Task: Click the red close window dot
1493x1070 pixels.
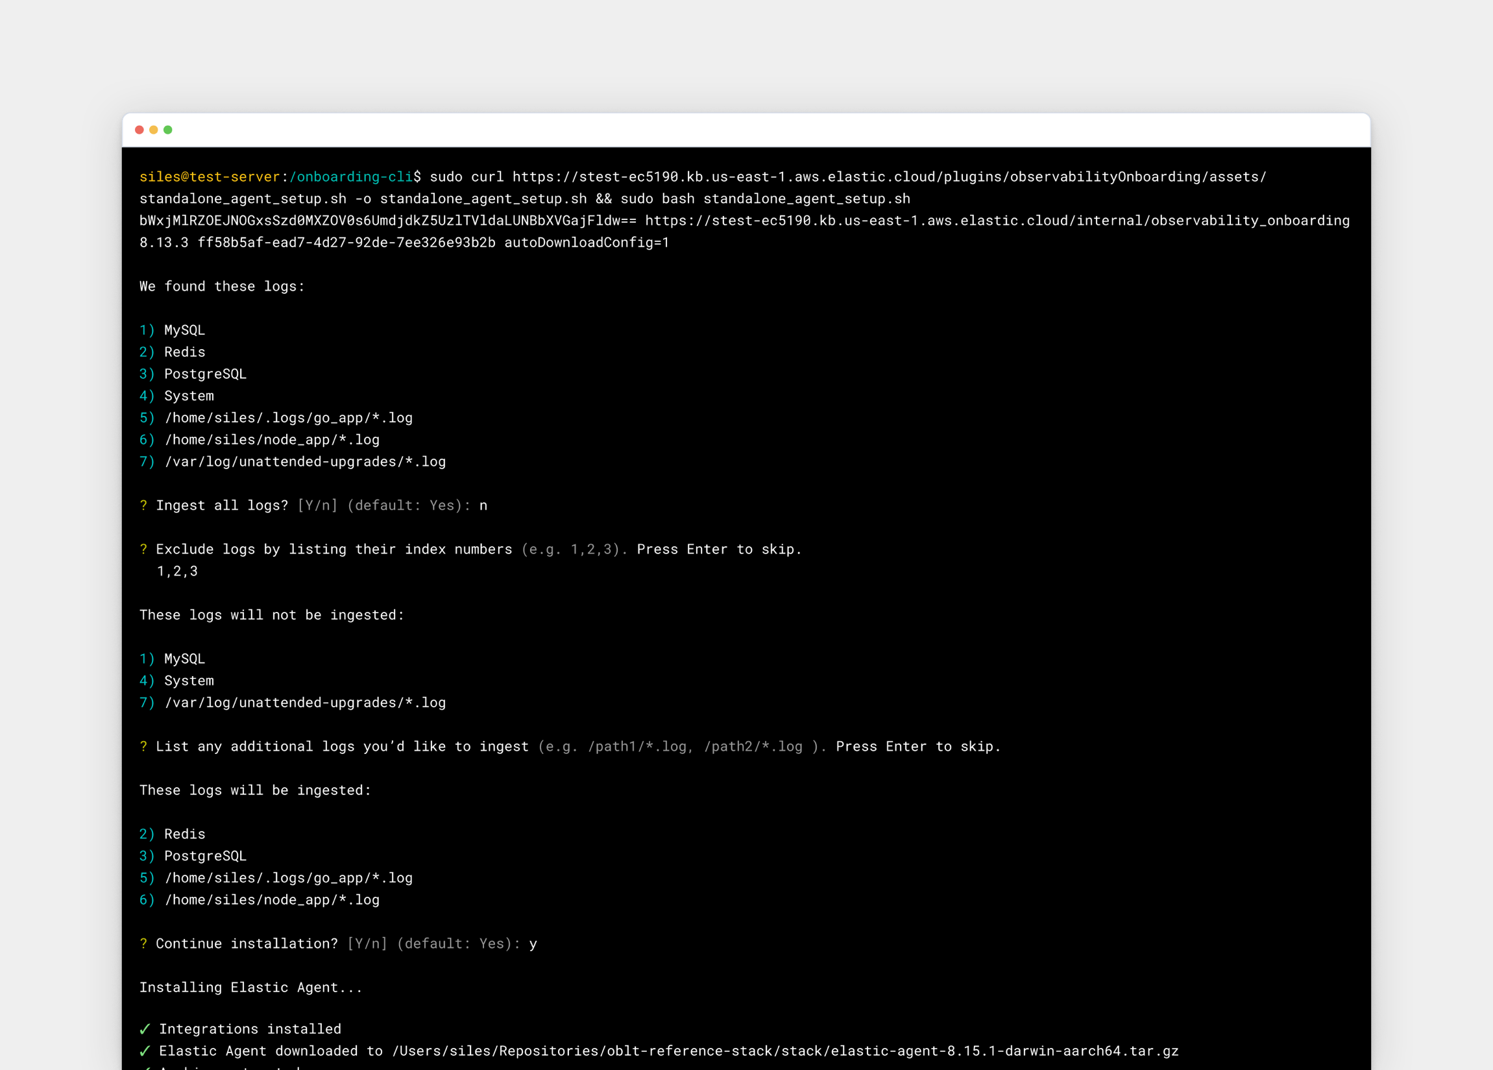Action: tap(140, 130)
